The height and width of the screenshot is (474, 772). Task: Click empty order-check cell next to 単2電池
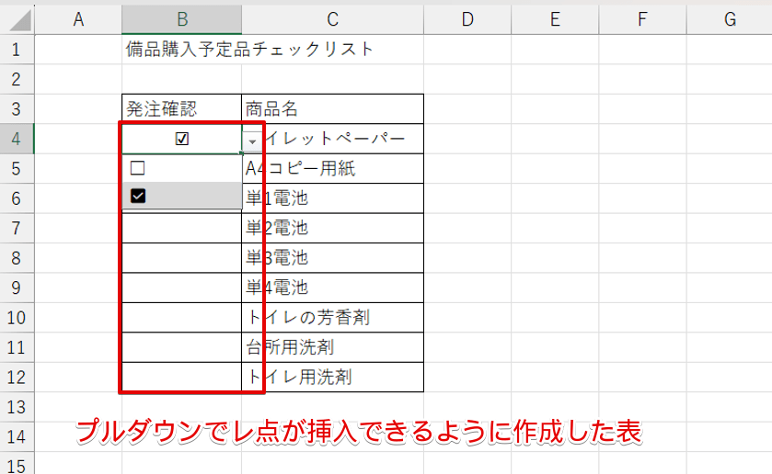[x=181, y=228]
